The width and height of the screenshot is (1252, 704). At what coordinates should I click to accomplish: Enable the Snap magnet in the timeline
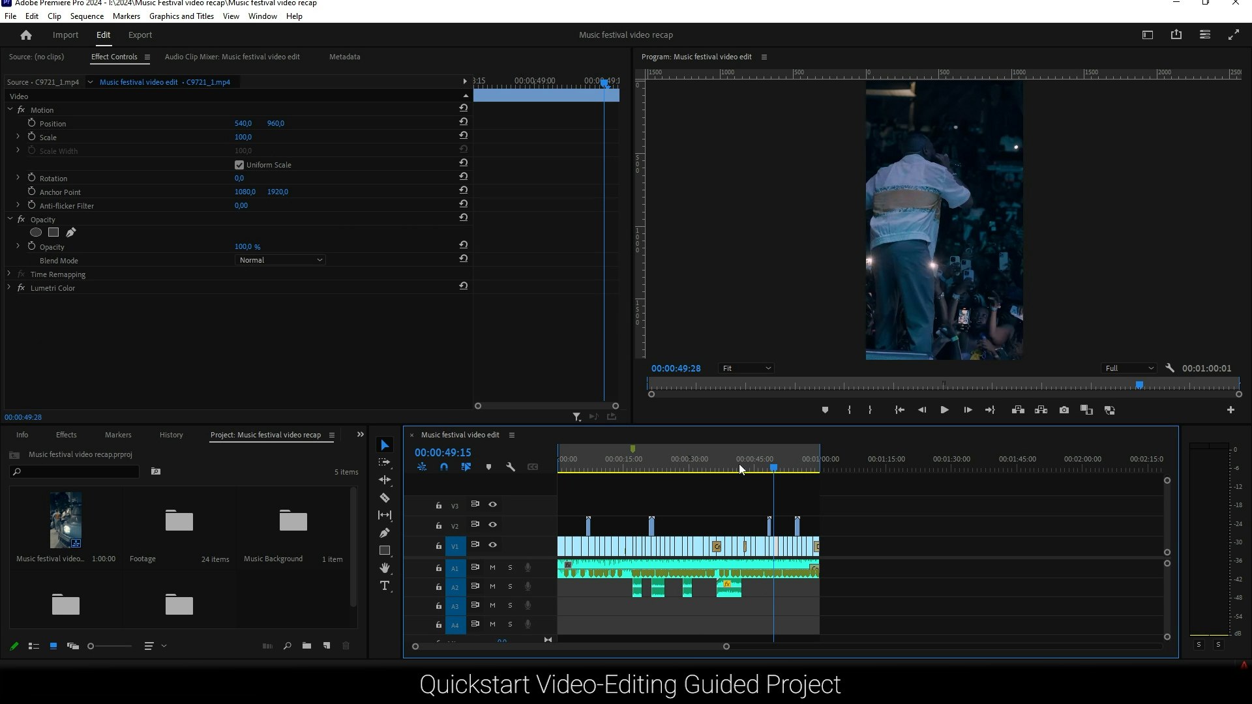tap(444, 467)
